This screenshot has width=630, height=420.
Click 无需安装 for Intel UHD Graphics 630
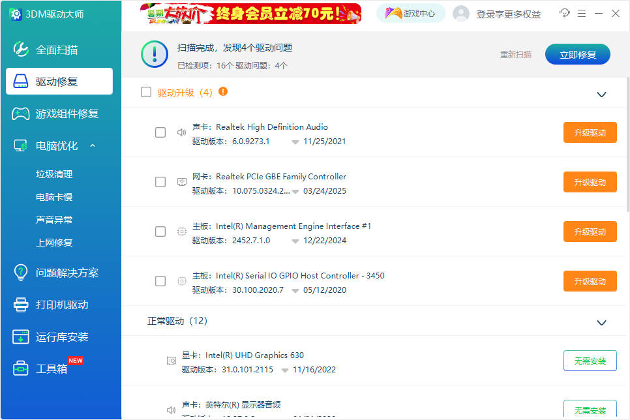[590, 361]
